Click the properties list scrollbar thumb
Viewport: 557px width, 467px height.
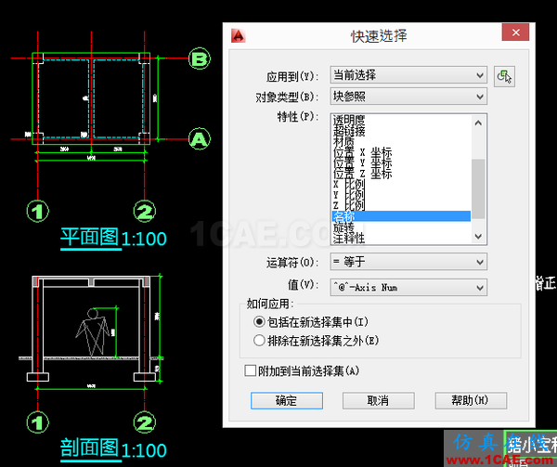478,188
